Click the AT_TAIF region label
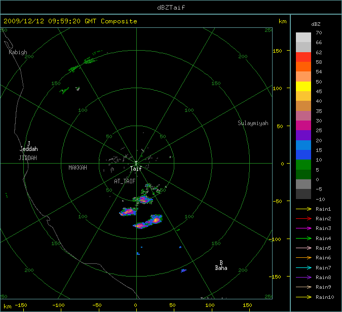This screenshot has height=312, width=342. tap(125, 181)
